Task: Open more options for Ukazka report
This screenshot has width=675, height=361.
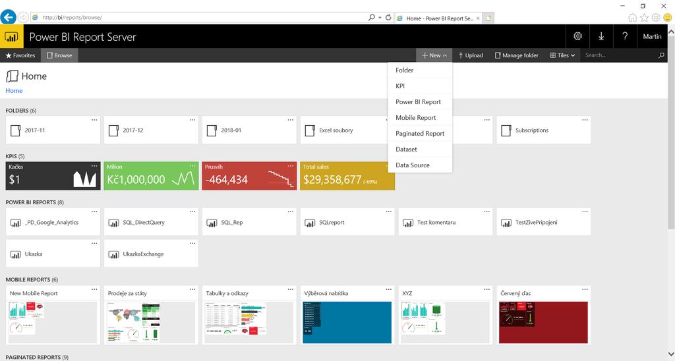Action: 94,244
